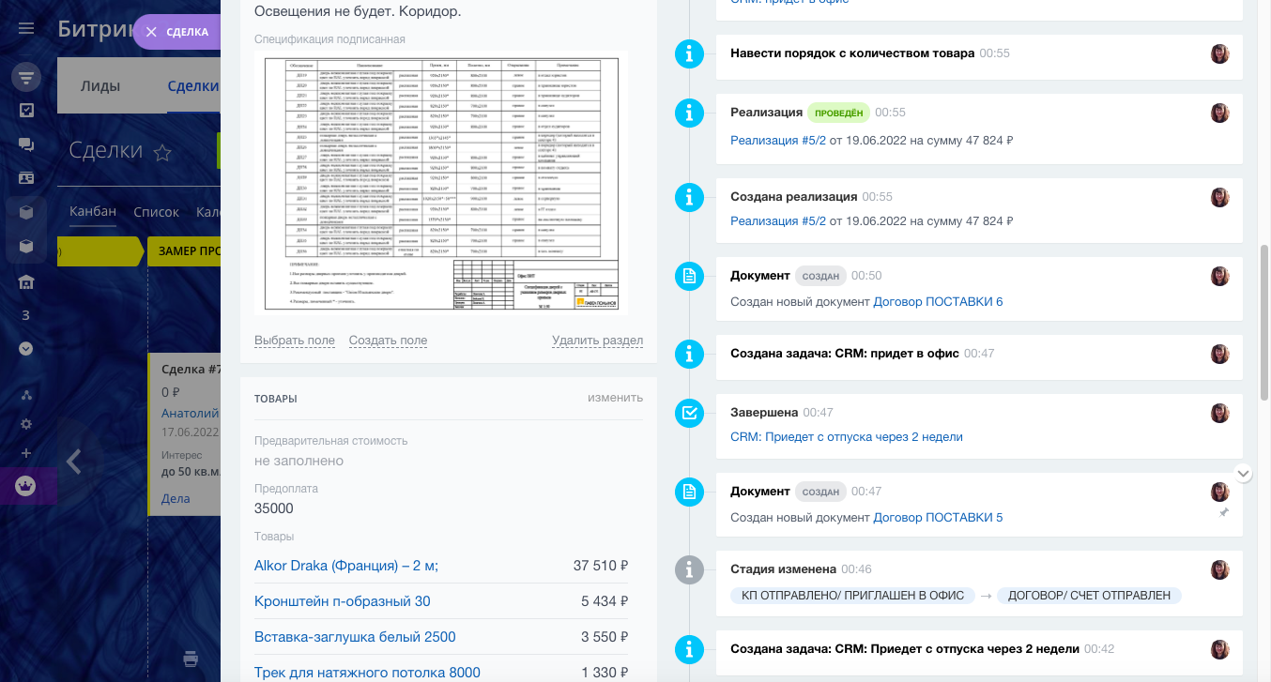
Task: Click user avatar on Навести порядок entry
Action: 1220,54
